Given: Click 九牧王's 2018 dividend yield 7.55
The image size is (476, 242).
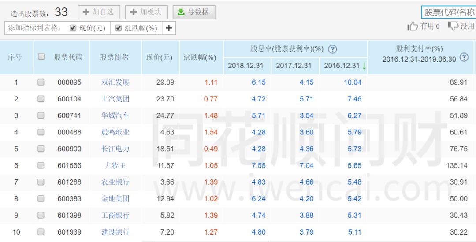Looking at the screenshot, I should (259, 165).
